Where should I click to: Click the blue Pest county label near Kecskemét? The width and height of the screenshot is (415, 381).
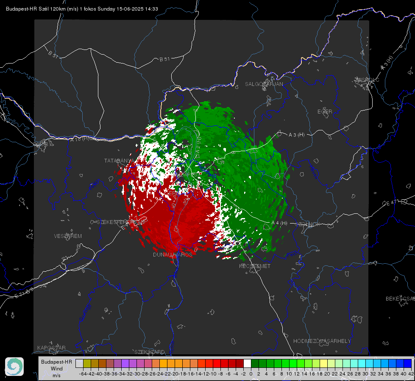tap(292, 255)
